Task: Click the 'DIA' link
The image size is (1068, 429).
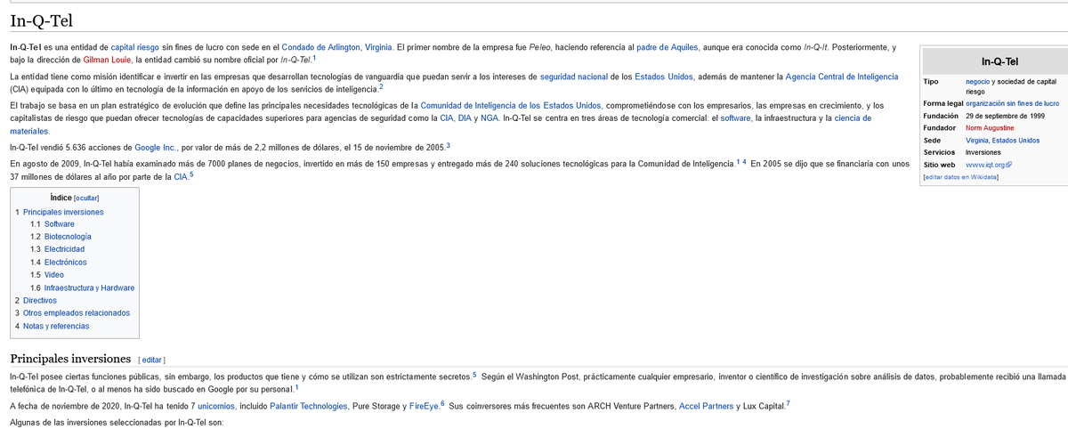Action: tap(466, 118)
